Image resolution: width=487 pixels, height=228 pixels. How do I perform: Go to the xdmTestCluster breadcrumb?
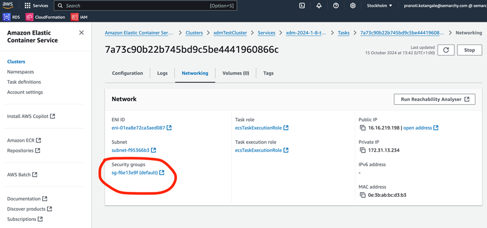[230, 33]
